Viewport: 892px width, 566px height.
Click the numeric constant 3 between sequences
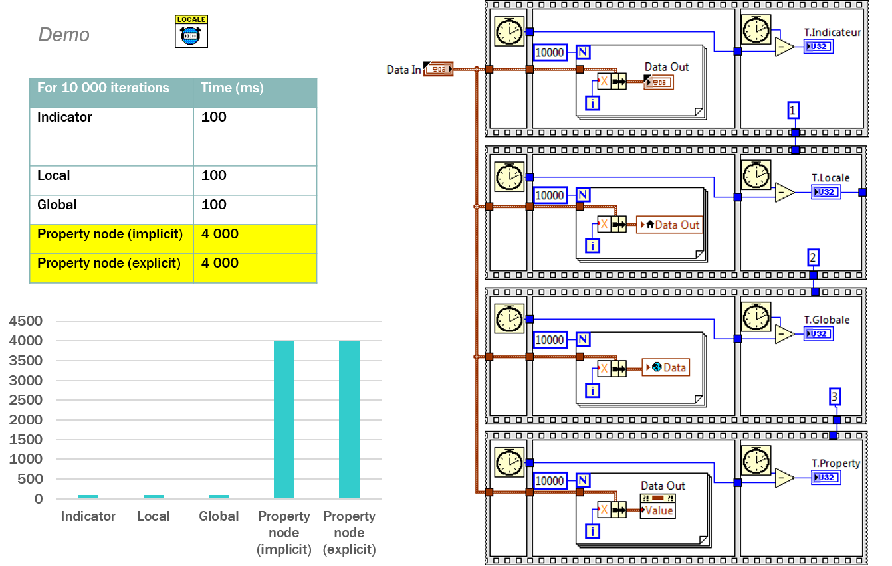coord(835,397)
